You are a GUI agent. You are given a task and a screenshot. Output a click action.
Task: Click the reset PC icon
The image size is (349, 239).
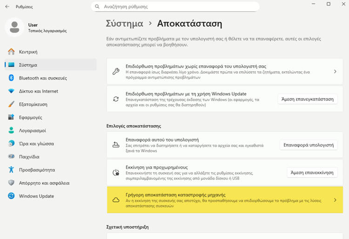[x=116, y=145]
